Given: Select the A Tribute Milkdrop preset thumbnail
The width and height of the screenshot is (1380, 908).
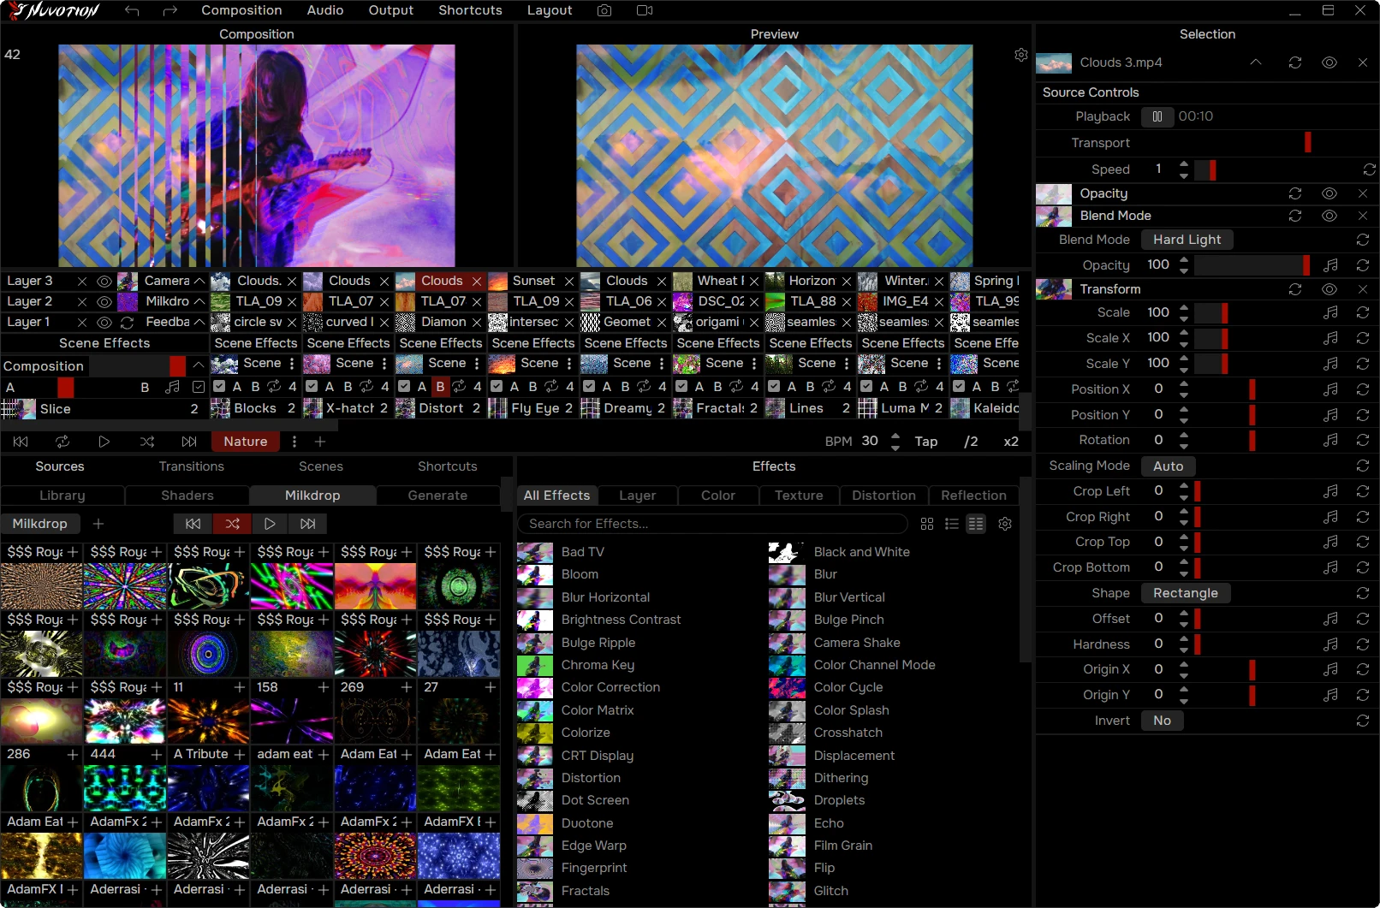Looking at the screenshot, I should [x=208, y=787].
